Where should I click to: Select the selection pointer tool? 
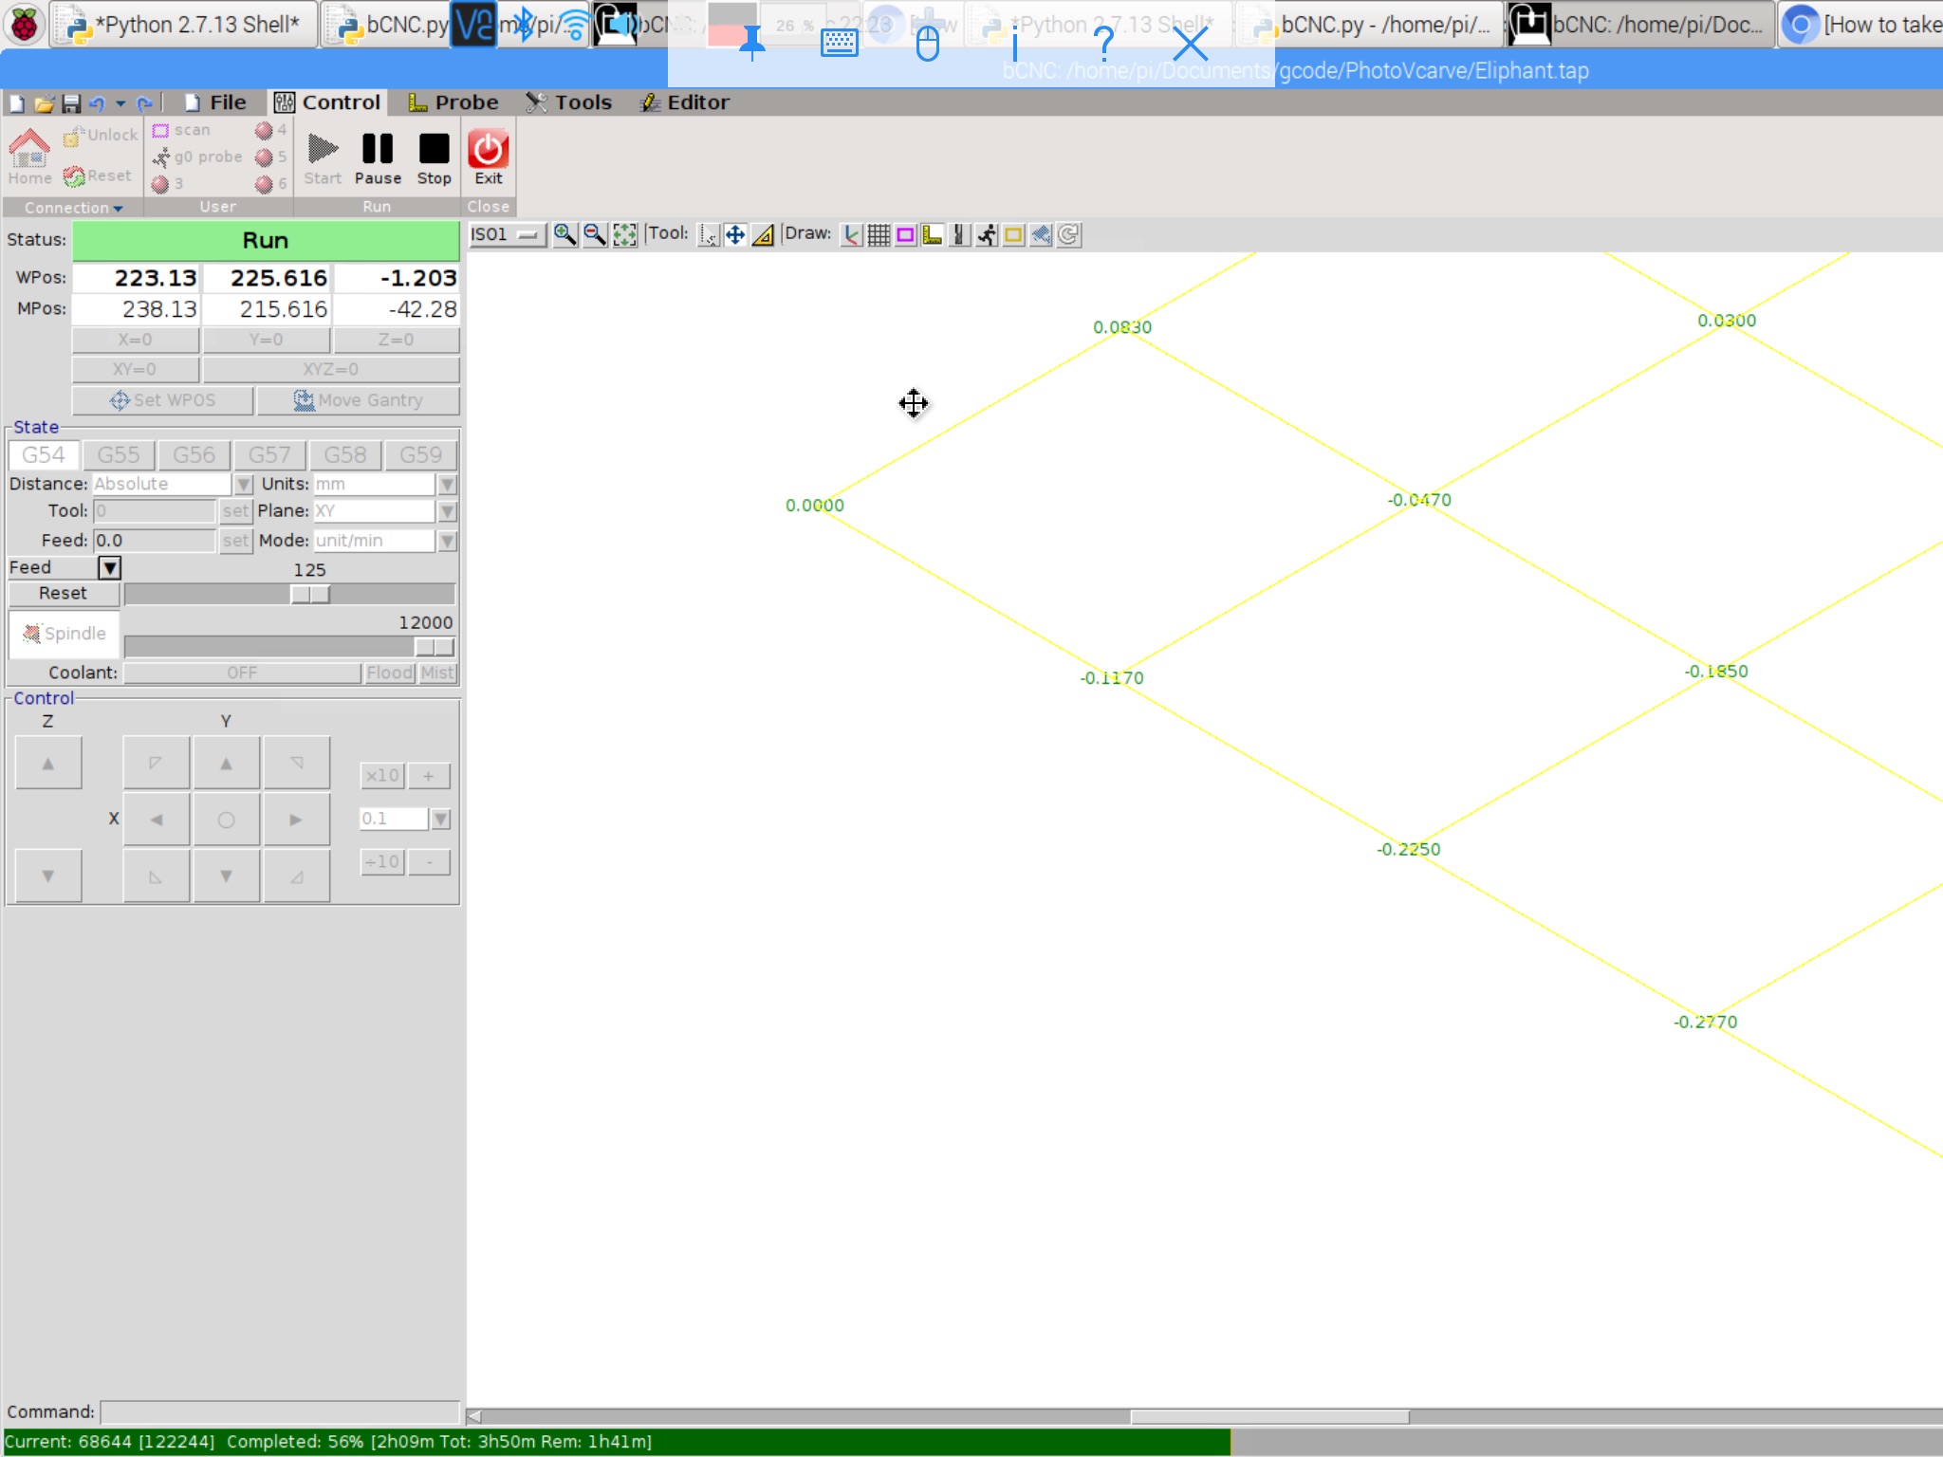[709, 235]
